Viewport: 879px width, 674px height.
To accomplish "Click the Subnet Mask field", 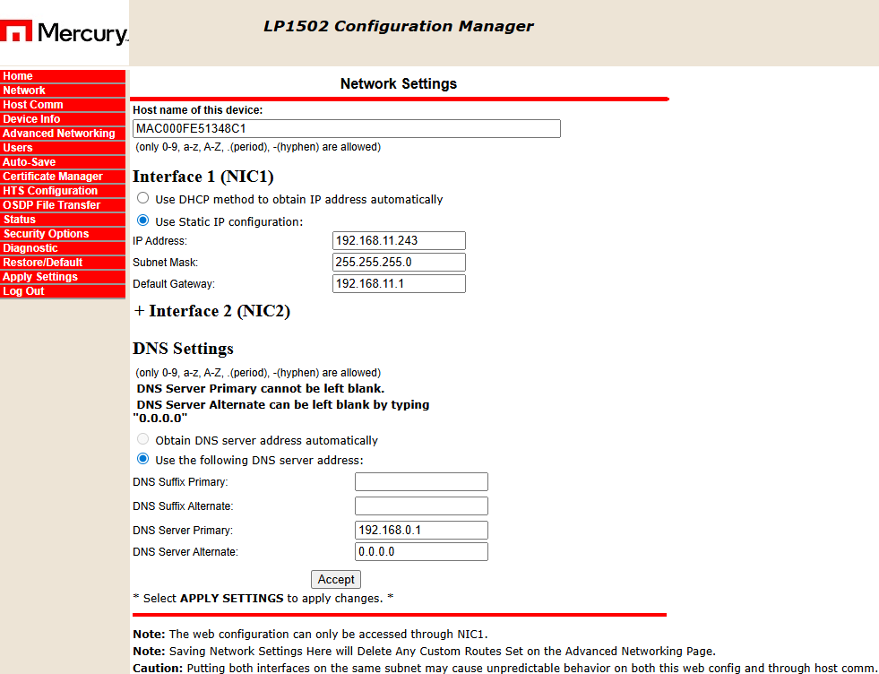I will click(399, 262).
